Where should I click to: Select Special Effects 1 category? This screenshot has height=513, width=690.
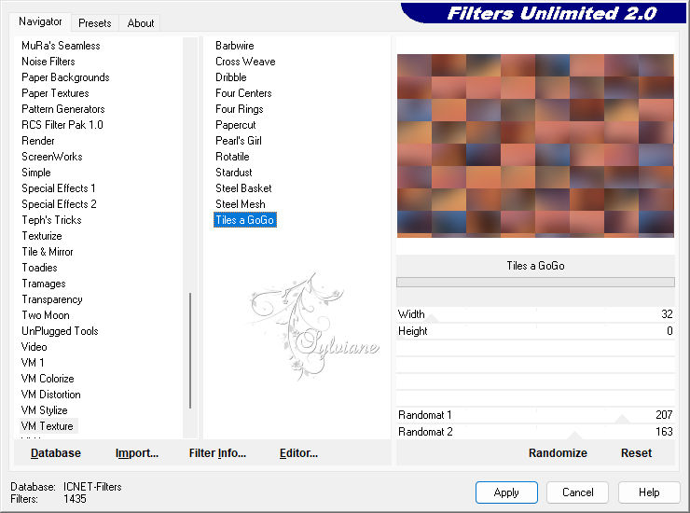[59, 188]
